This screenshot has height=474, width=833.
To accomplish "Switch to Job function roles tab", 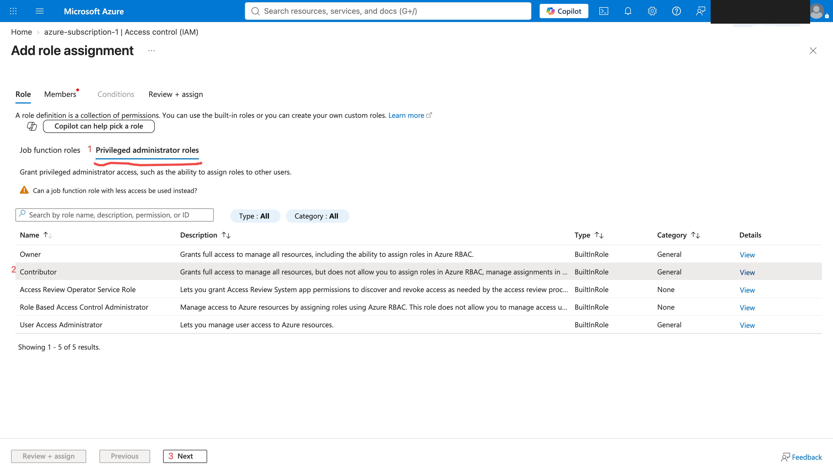I will [50, 150].
